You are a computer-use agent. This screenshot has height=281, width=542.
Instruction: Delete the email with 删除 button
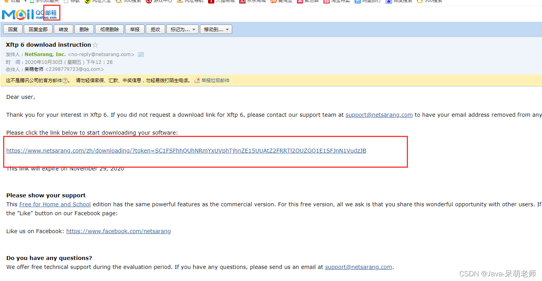click(x=84, y=29)
